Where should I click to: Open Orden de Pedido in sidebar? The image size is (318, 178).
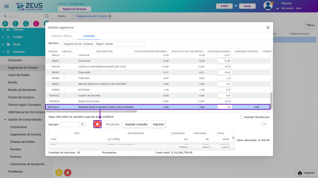pyautogui.click(x=19, y=75)
